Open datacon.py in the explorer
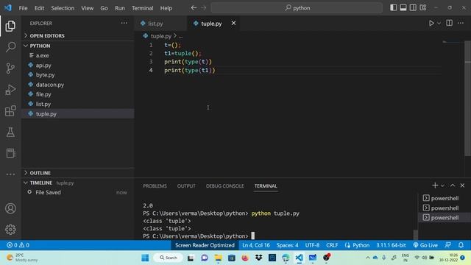Screen dimensions: 471x265 [x=77, y=85]
